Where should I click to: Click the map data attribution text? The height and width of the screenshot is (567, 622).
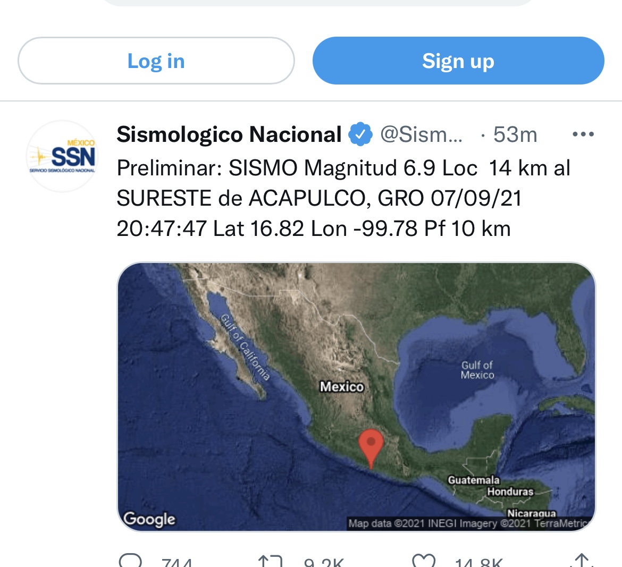(468, 523)
